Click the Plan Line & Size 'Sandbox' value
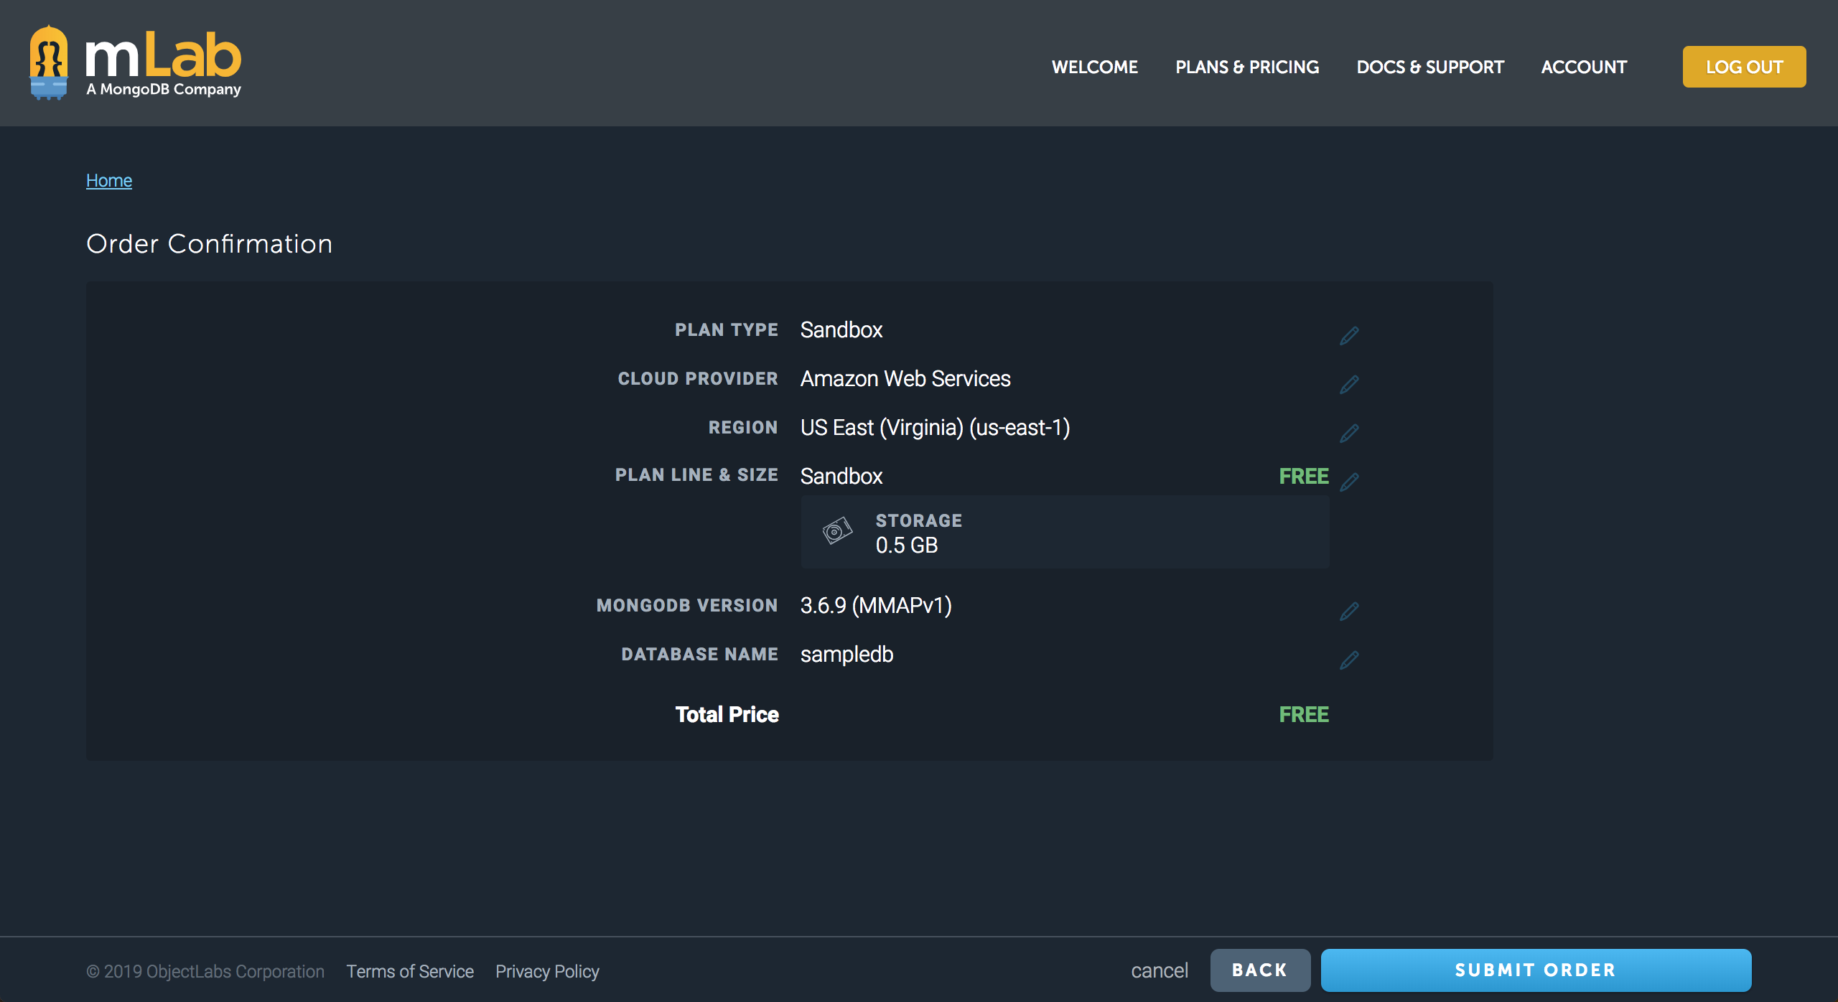Screen dimensions: 1838x1002 (x=841, y=476)
